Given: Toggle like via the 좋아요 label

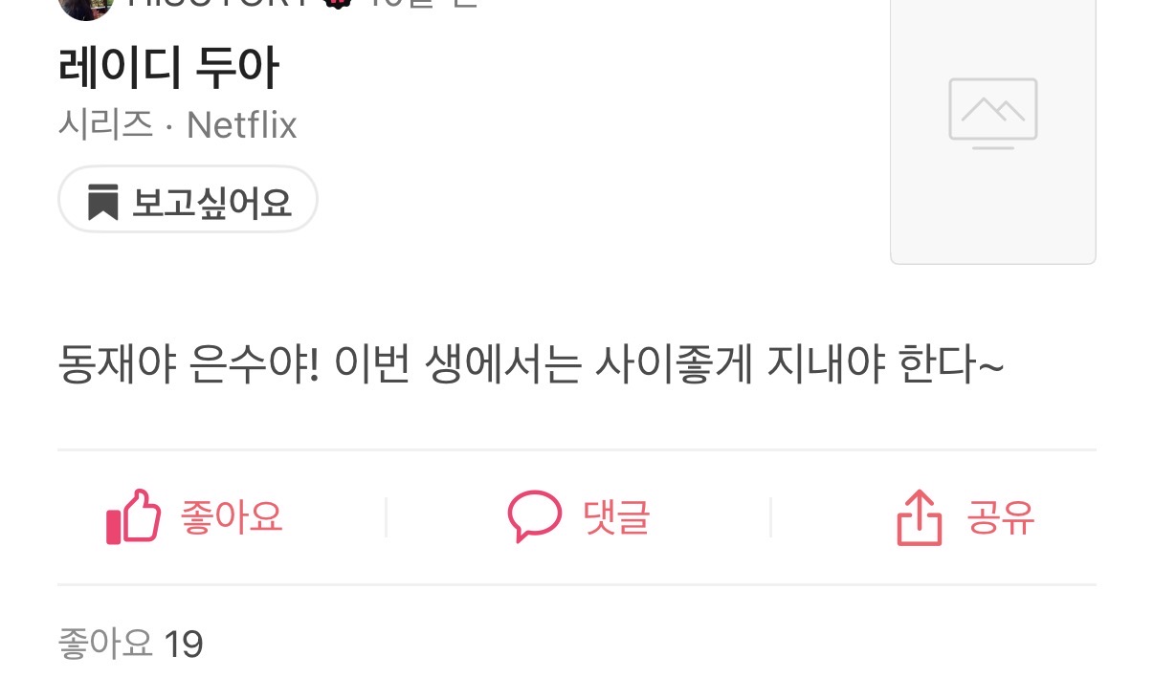Looking at the screenshot, I should pyautogui.click(x=232, y=517).
